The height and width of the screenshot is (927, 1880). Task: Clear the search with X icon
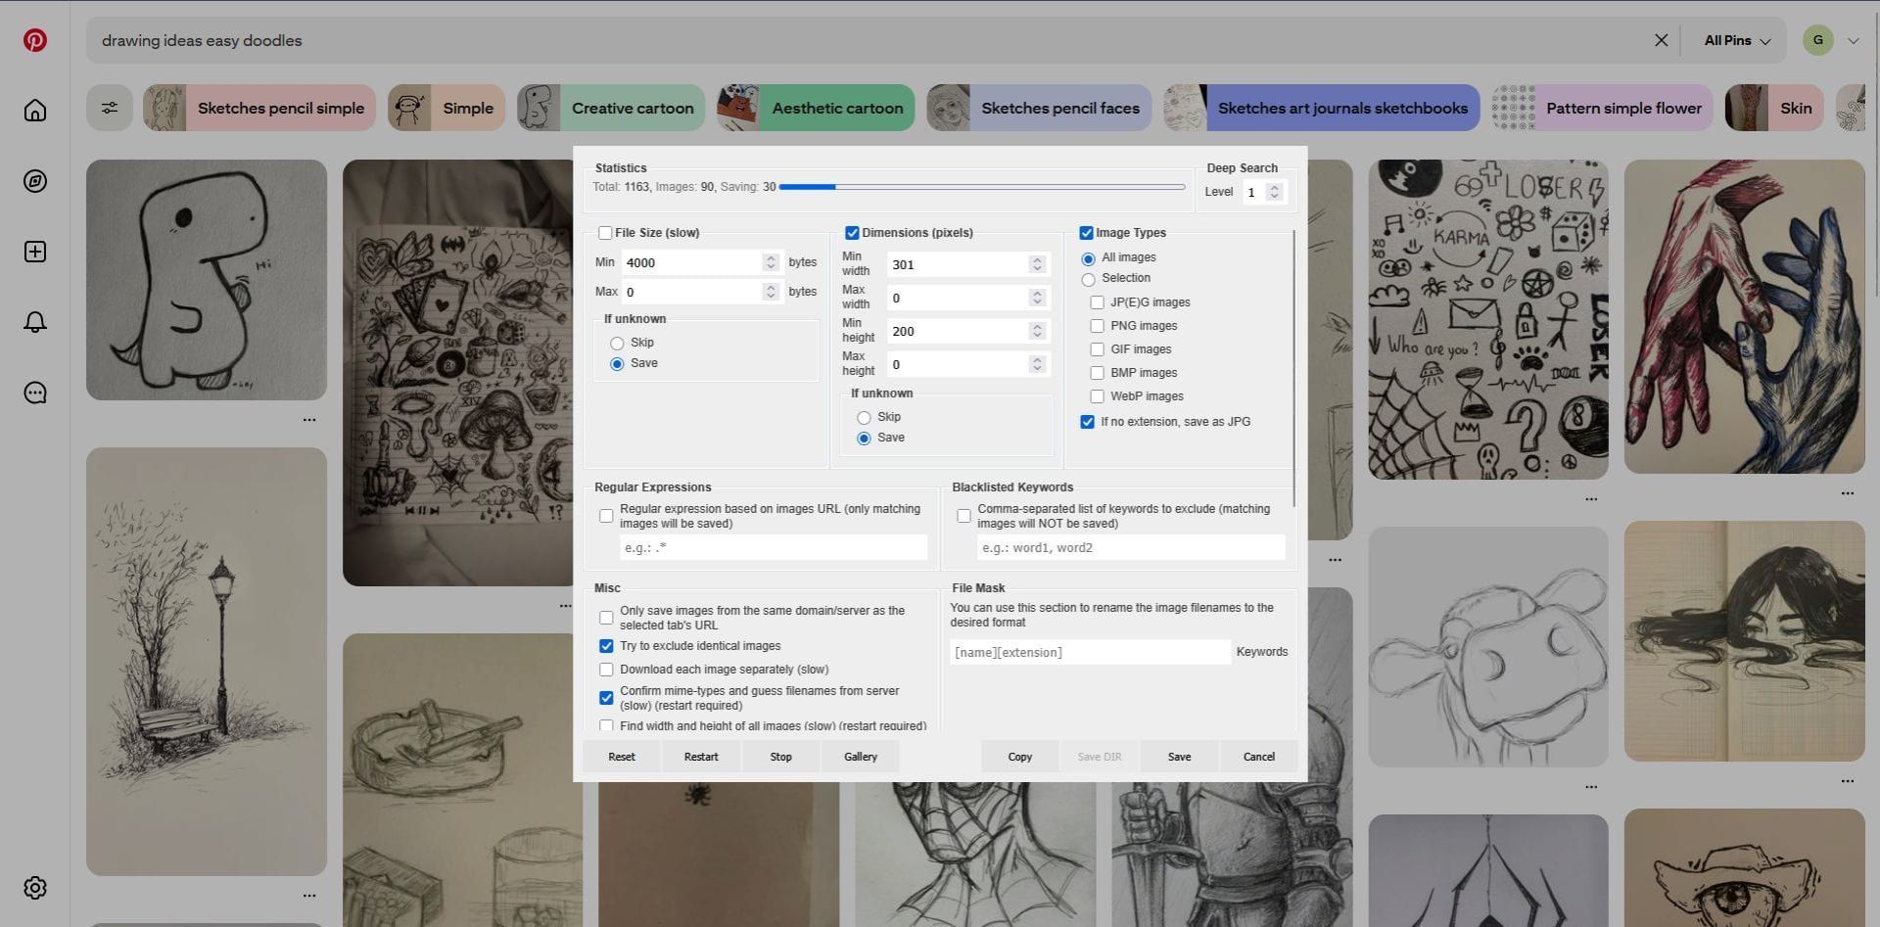[x=1661, y=40]
